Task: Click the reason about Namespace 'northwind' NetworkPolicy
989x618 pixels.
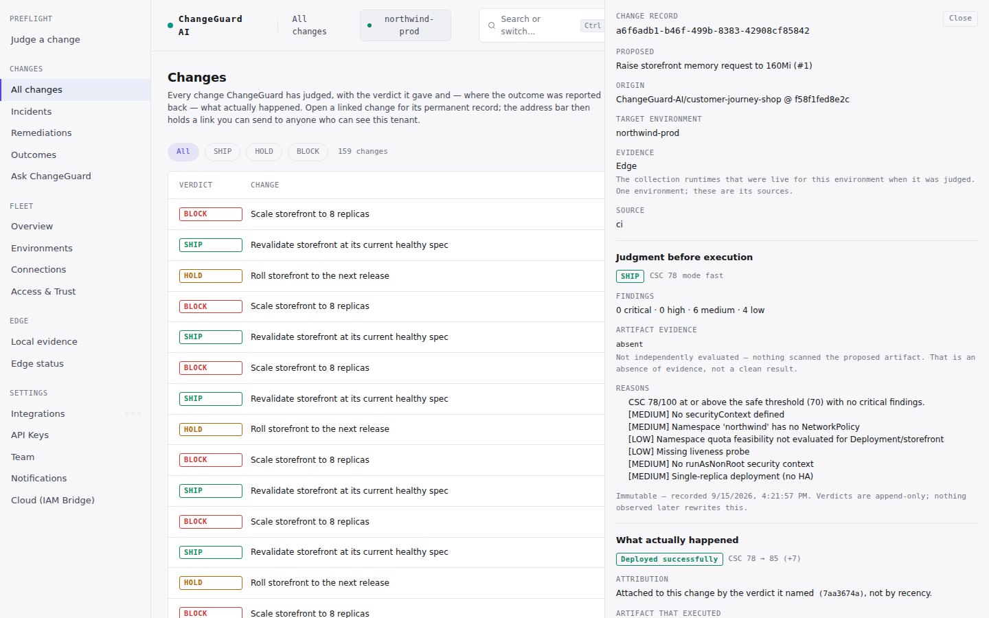Action: [x=744, y=427]
